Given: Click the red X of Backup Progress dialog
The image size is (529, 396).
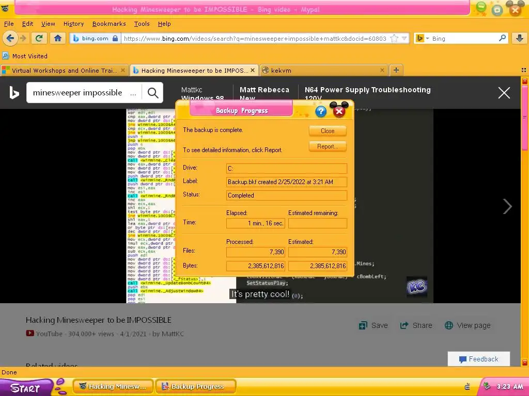Looking at the screenshot, I should tap(339, 111).
